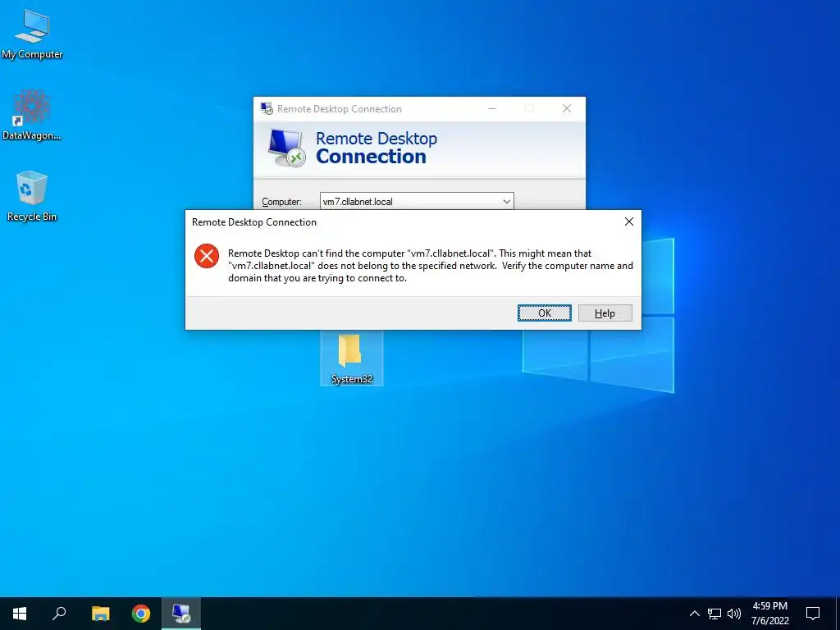The height and width of the screenshot is (630, 840).
Task: Open the clock showing 4:59 PM
Action: click(x=769, y=614)
